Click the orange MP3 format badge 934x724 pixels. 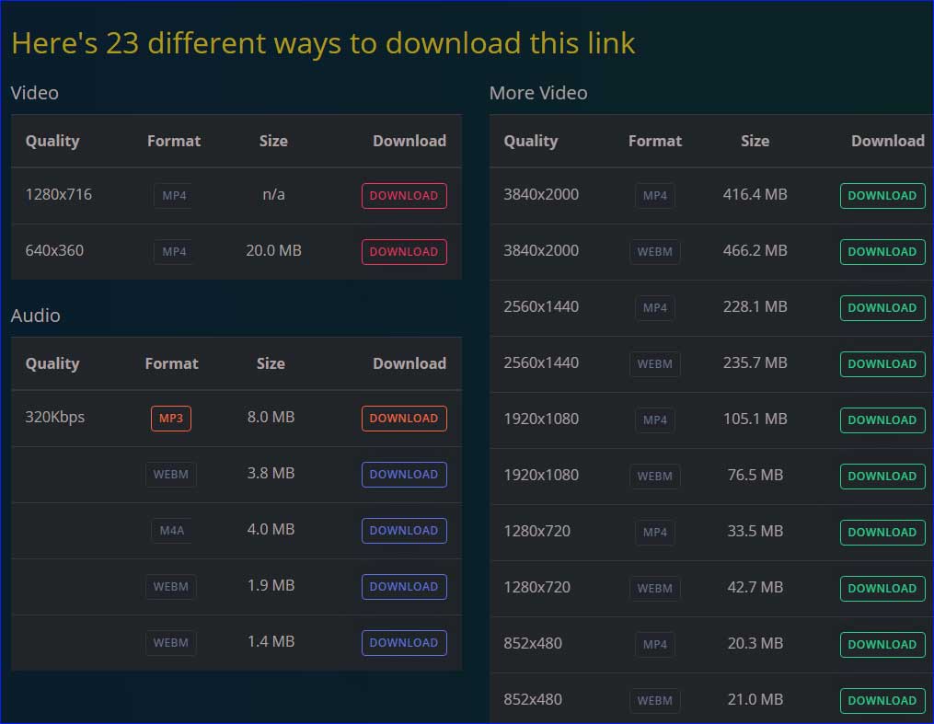click(x=171, y=419)
